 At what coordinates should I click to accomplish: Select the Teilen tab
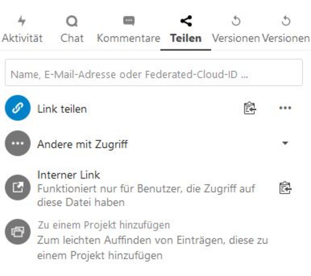pos(186,30)
